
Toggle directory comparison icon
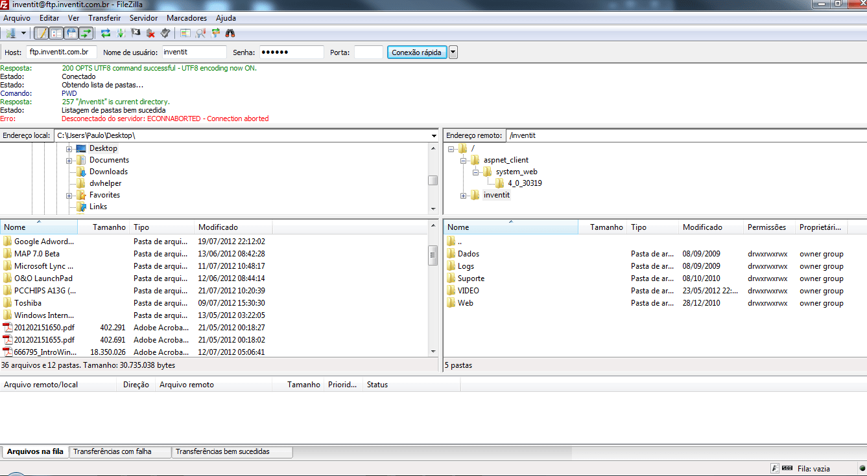click(x=200, y=33)
